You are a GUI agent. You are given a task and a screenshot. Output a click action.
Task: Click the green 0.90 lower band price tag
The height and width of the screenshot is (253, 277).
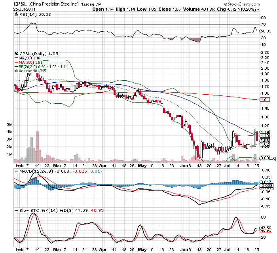pos(265,158)
